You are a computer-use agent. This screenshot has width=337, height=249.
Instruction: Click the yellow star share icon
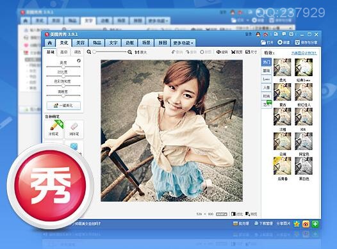click(x=297, y=224)
